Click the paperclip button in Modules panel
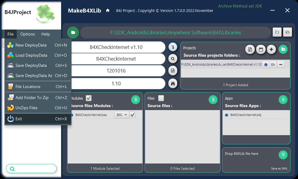 click(x=136, y=99)
